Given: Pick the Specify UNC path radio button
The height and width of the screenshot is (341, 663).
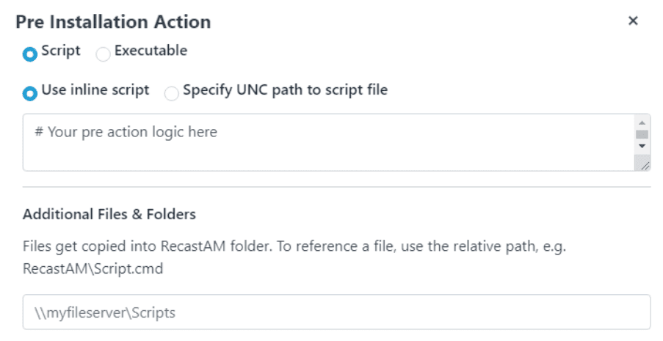Looking at the screenshot, I should tap(171, 93).
